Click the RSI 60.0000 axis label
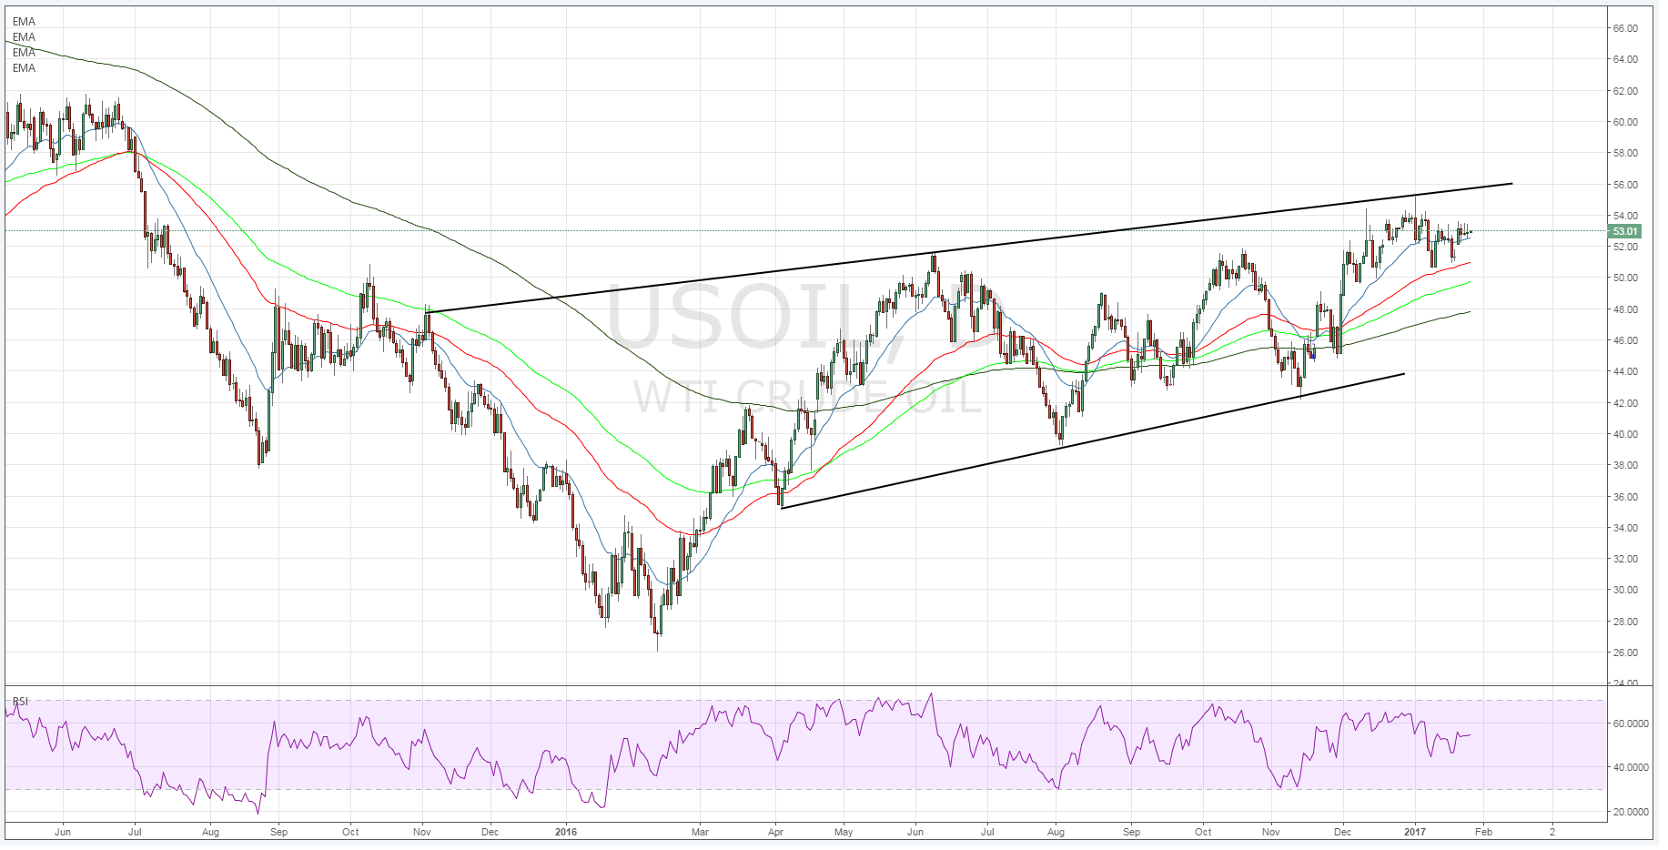 (x=1630, y=724)
